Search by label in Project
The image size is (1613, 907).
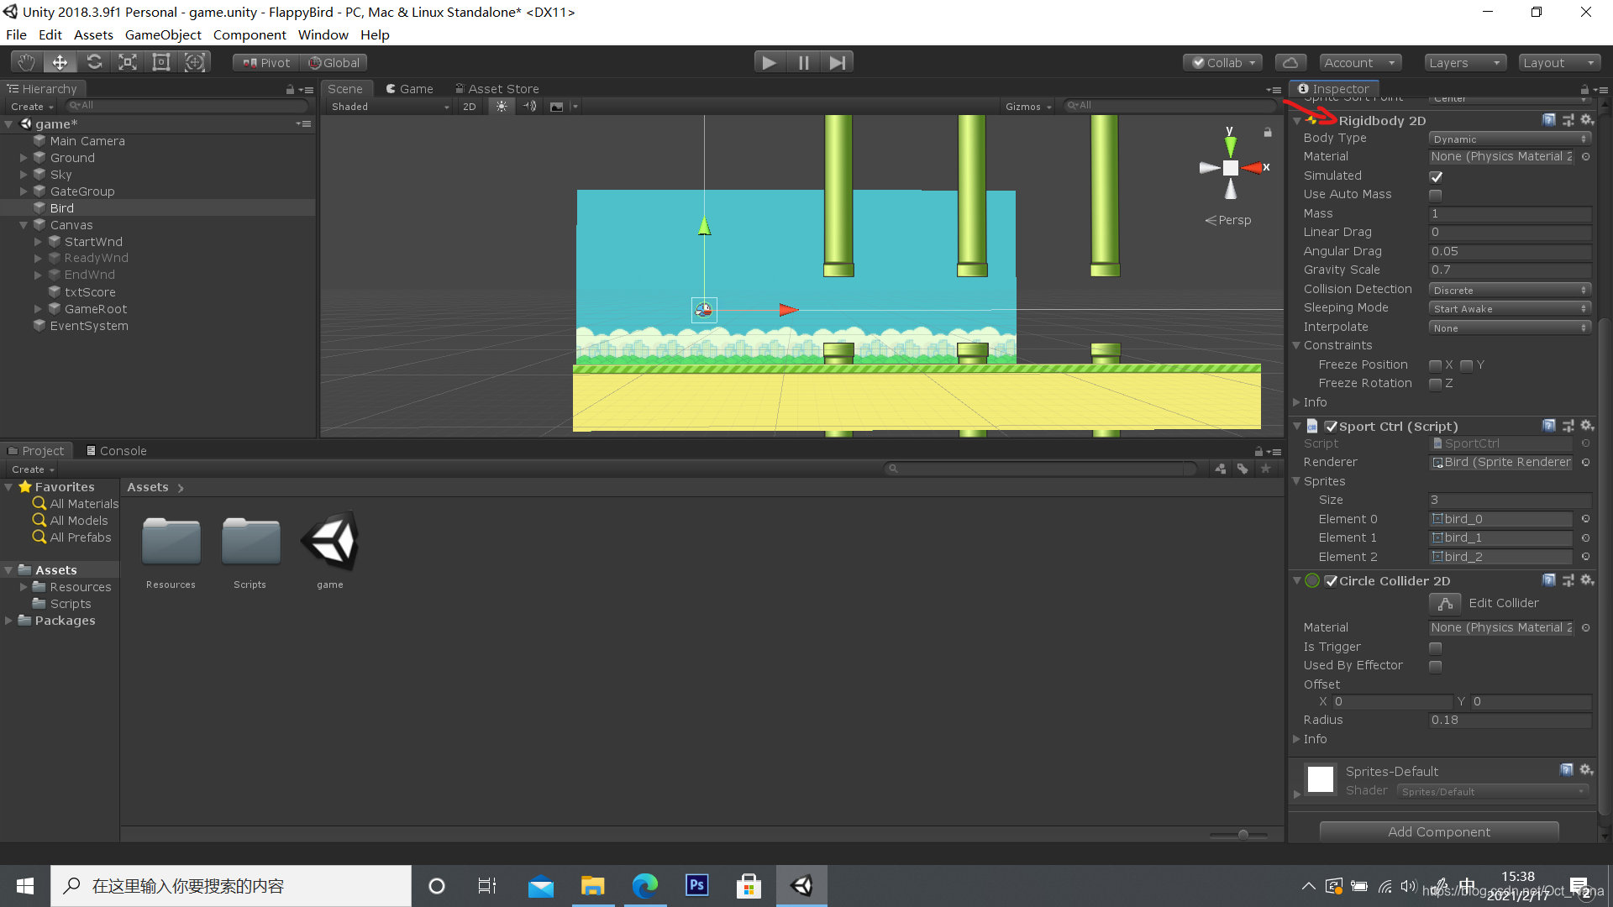coord(1243,469)
